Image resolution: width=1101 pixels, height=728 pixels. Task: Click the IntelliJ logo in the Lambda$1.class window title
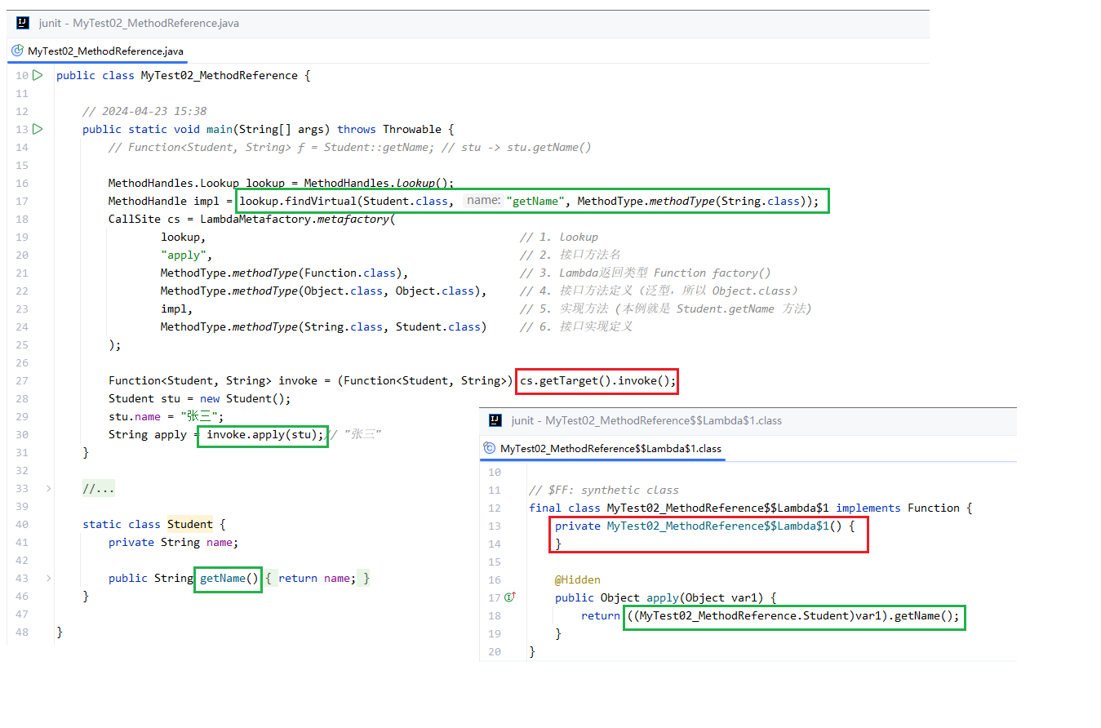tap(495, 420)
